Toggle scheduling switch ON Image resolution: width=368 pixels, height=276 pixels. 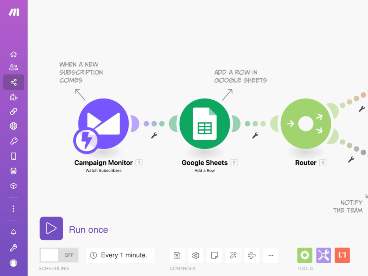click(59, 255)
